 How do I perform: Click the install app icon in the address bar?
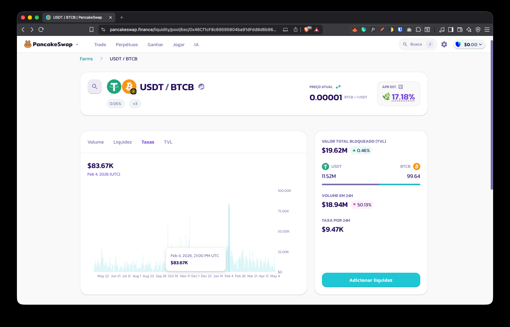pos(285,30)
